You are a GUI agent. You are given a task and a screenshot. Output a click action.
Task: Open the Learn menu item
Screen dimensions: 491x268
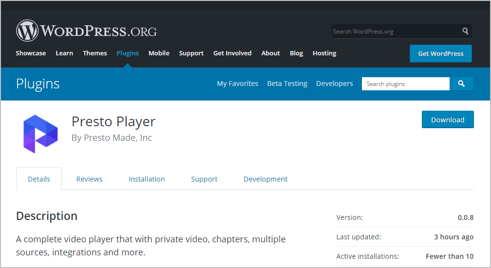pos(64,53)
